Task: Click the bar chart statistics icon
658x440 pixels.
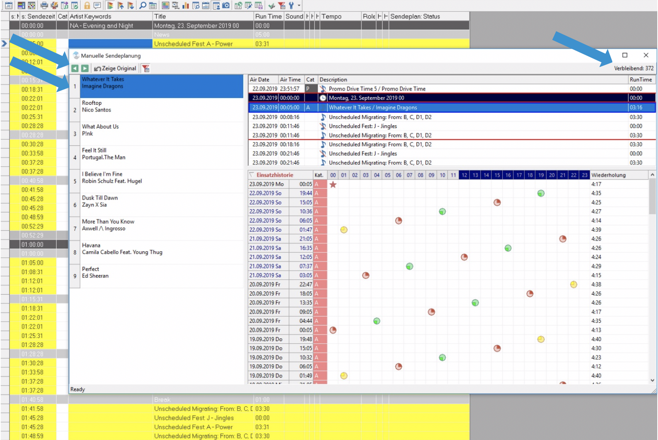Action: pos(186,5)
